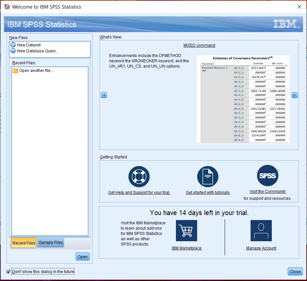Click Get started with tutorials link
The image size is (307, 281).
207,192
